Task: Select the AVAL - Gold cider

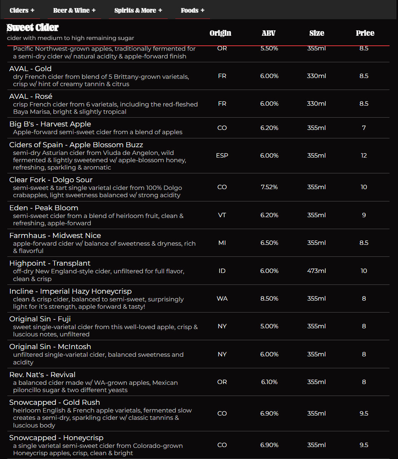Action: [x=30, y=69]
